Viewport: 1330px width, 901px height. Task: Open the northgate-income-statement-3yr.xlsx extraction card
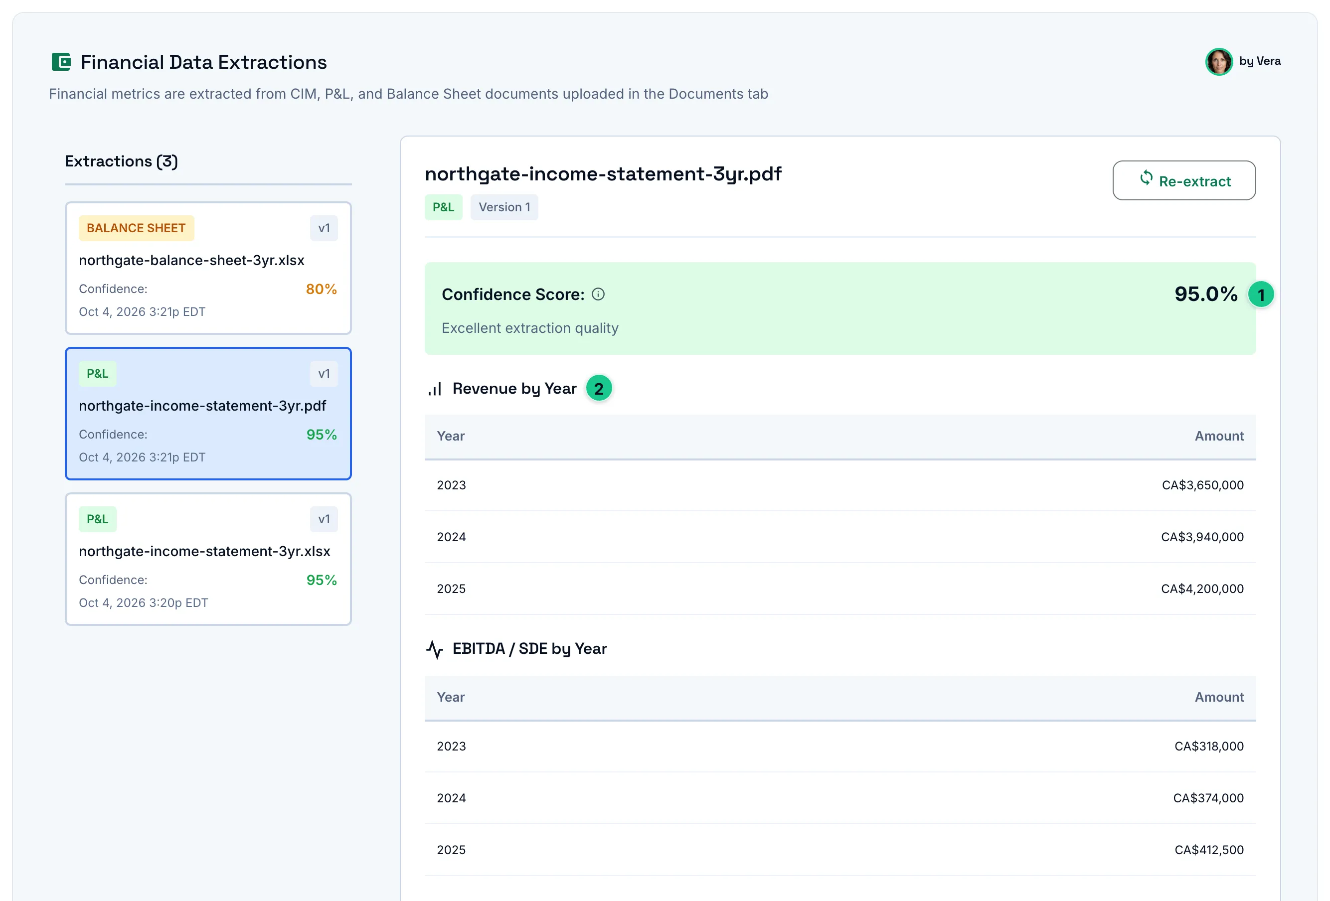pos(208,559)
